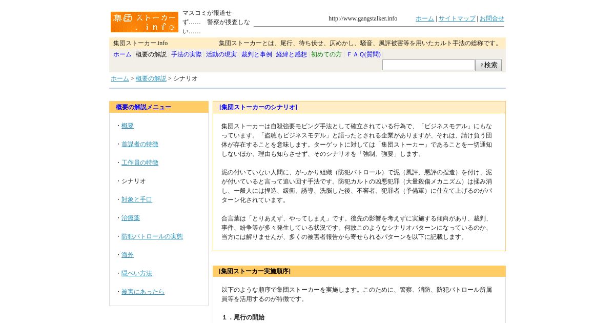Click the http://www.gangstalker.info URL text
The image size is (615, 323).
[x=363, y=18]
